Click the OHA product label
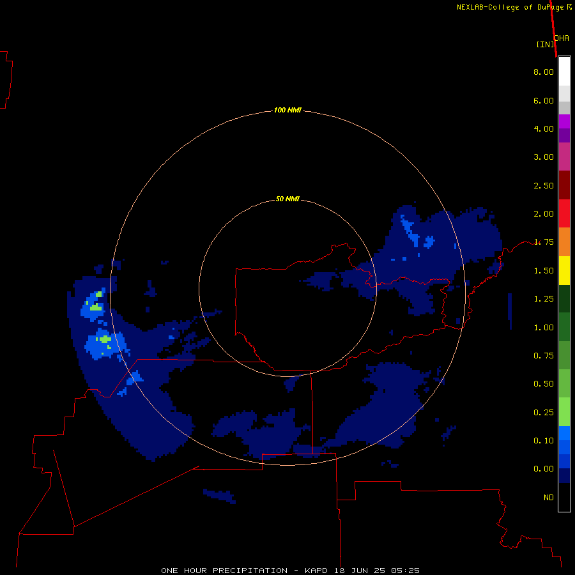 [x=562, y=38]
